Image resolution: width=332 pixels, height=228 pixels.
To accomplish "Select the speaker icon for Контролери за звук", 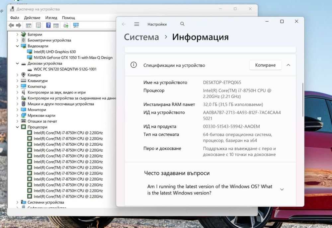I will point(23,92).
